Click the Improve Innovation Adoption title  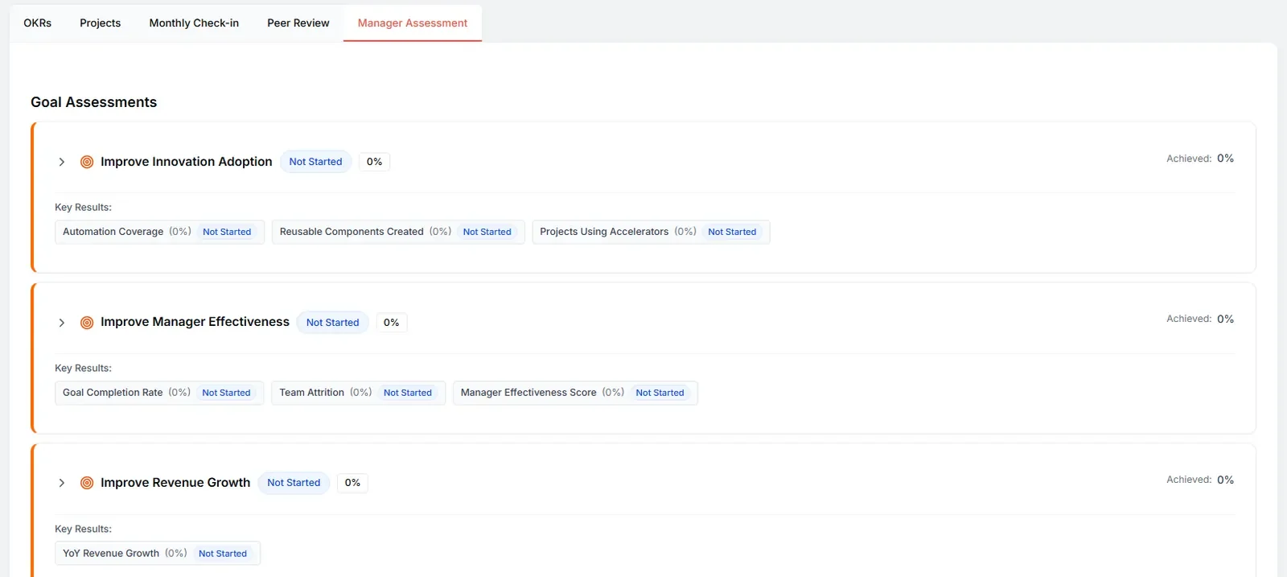(x=187, y=162)
